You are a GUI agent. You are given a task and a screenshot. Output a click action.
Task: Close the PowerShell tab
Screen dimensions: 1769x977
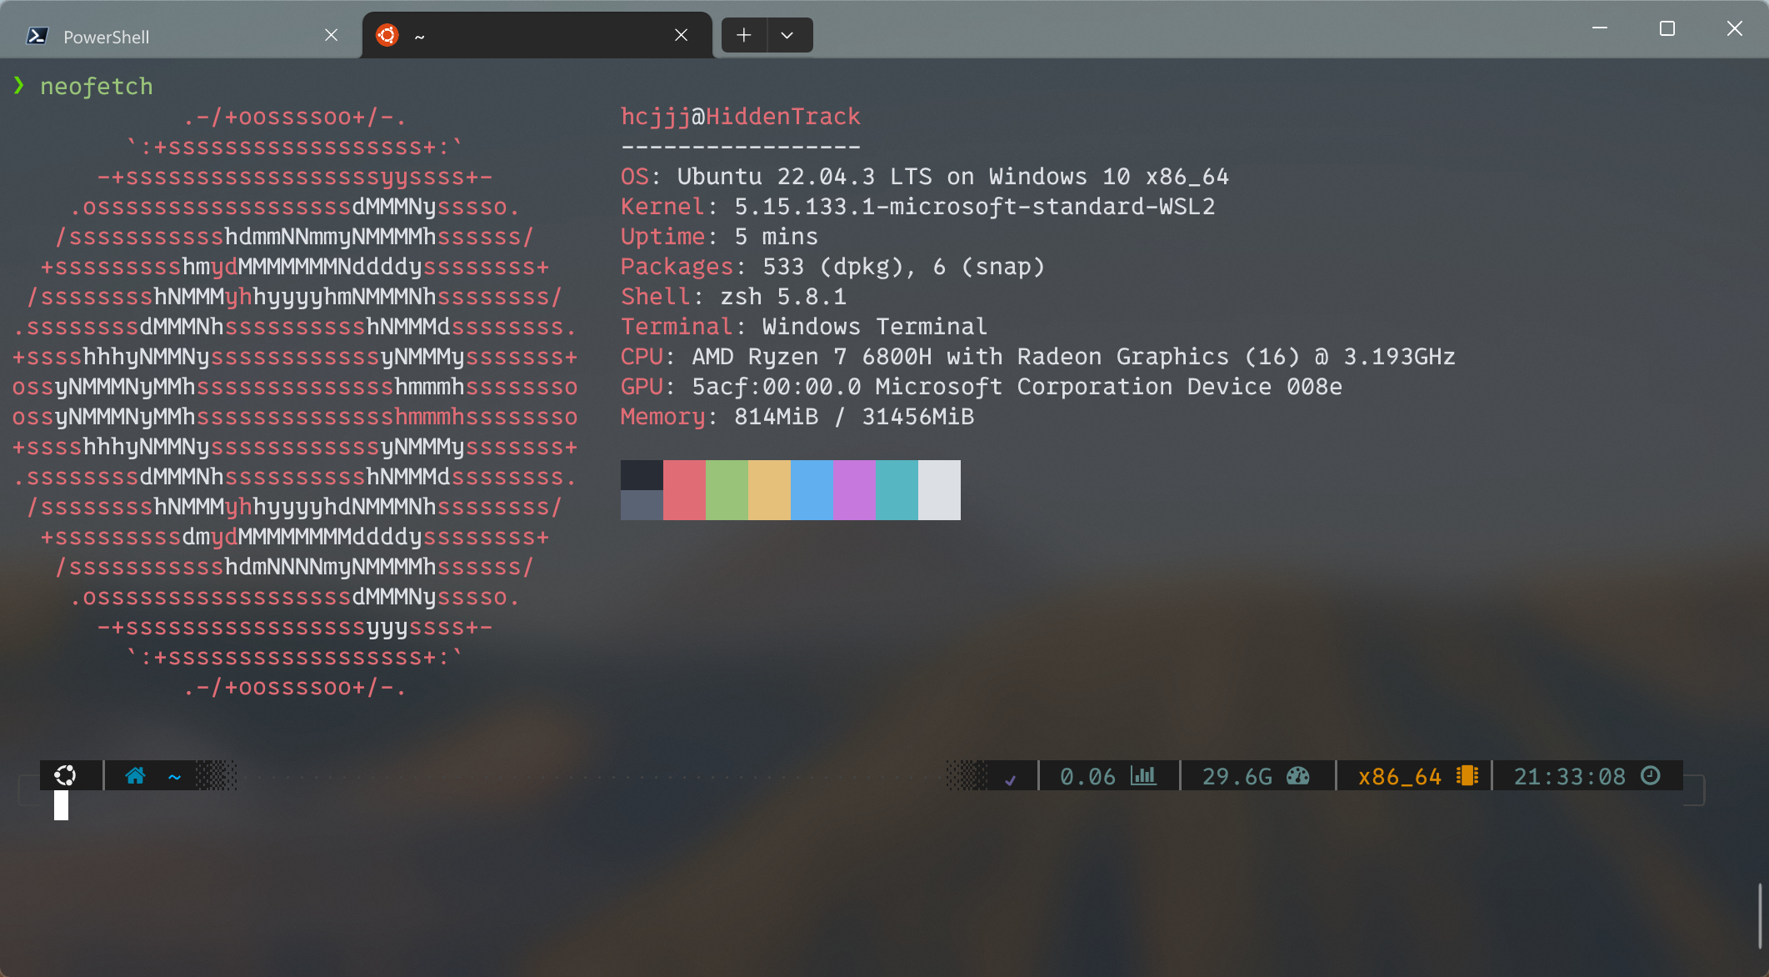coord(331,35)
